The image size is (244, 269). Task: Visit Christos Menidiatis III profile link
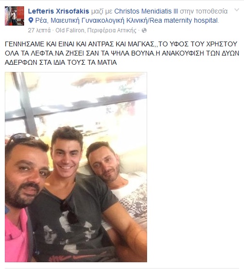pos(146,11)
